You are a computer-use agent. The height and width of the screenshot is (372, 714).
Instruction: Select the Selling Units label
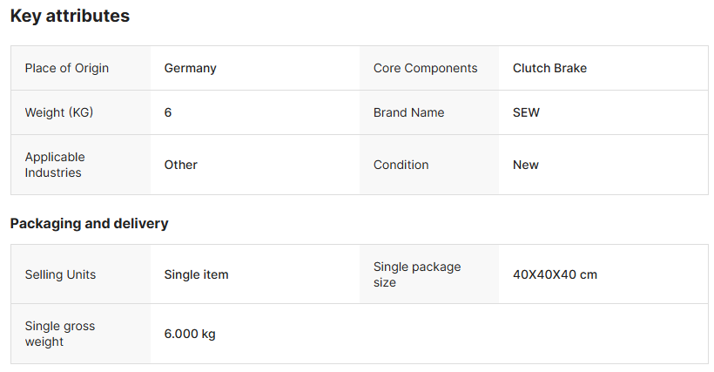pos(60,274)
